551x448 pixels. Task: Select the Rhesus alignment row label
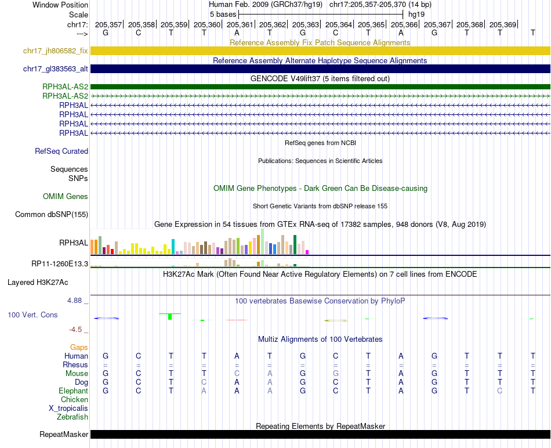75,365
